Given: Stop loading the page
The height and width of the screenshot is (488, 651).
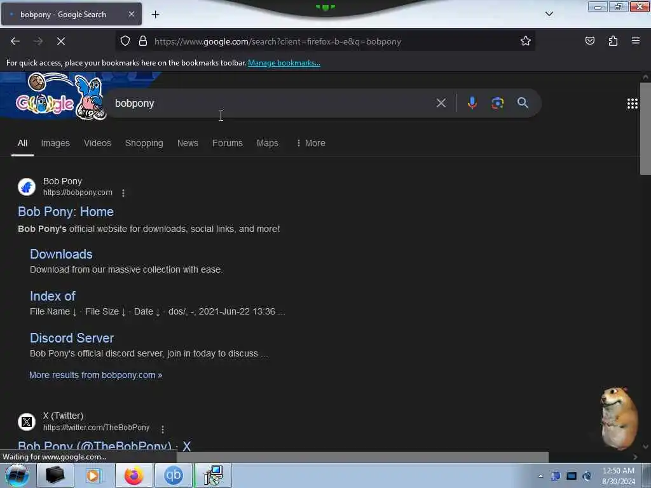Looking at the screenshot, I should pos(60,41).
